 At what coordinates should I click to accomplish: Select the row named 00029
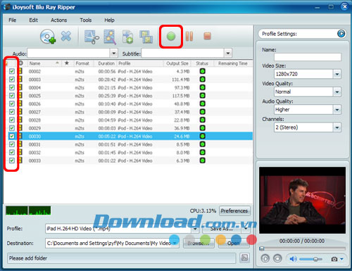click(x=130, y=128)
